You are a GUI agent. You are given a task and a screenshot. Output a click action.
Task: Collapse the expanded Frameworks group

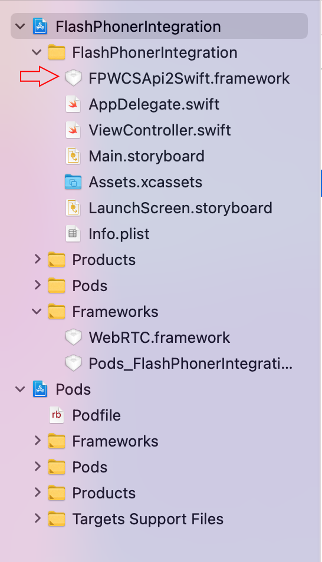(x=37, y=312)
